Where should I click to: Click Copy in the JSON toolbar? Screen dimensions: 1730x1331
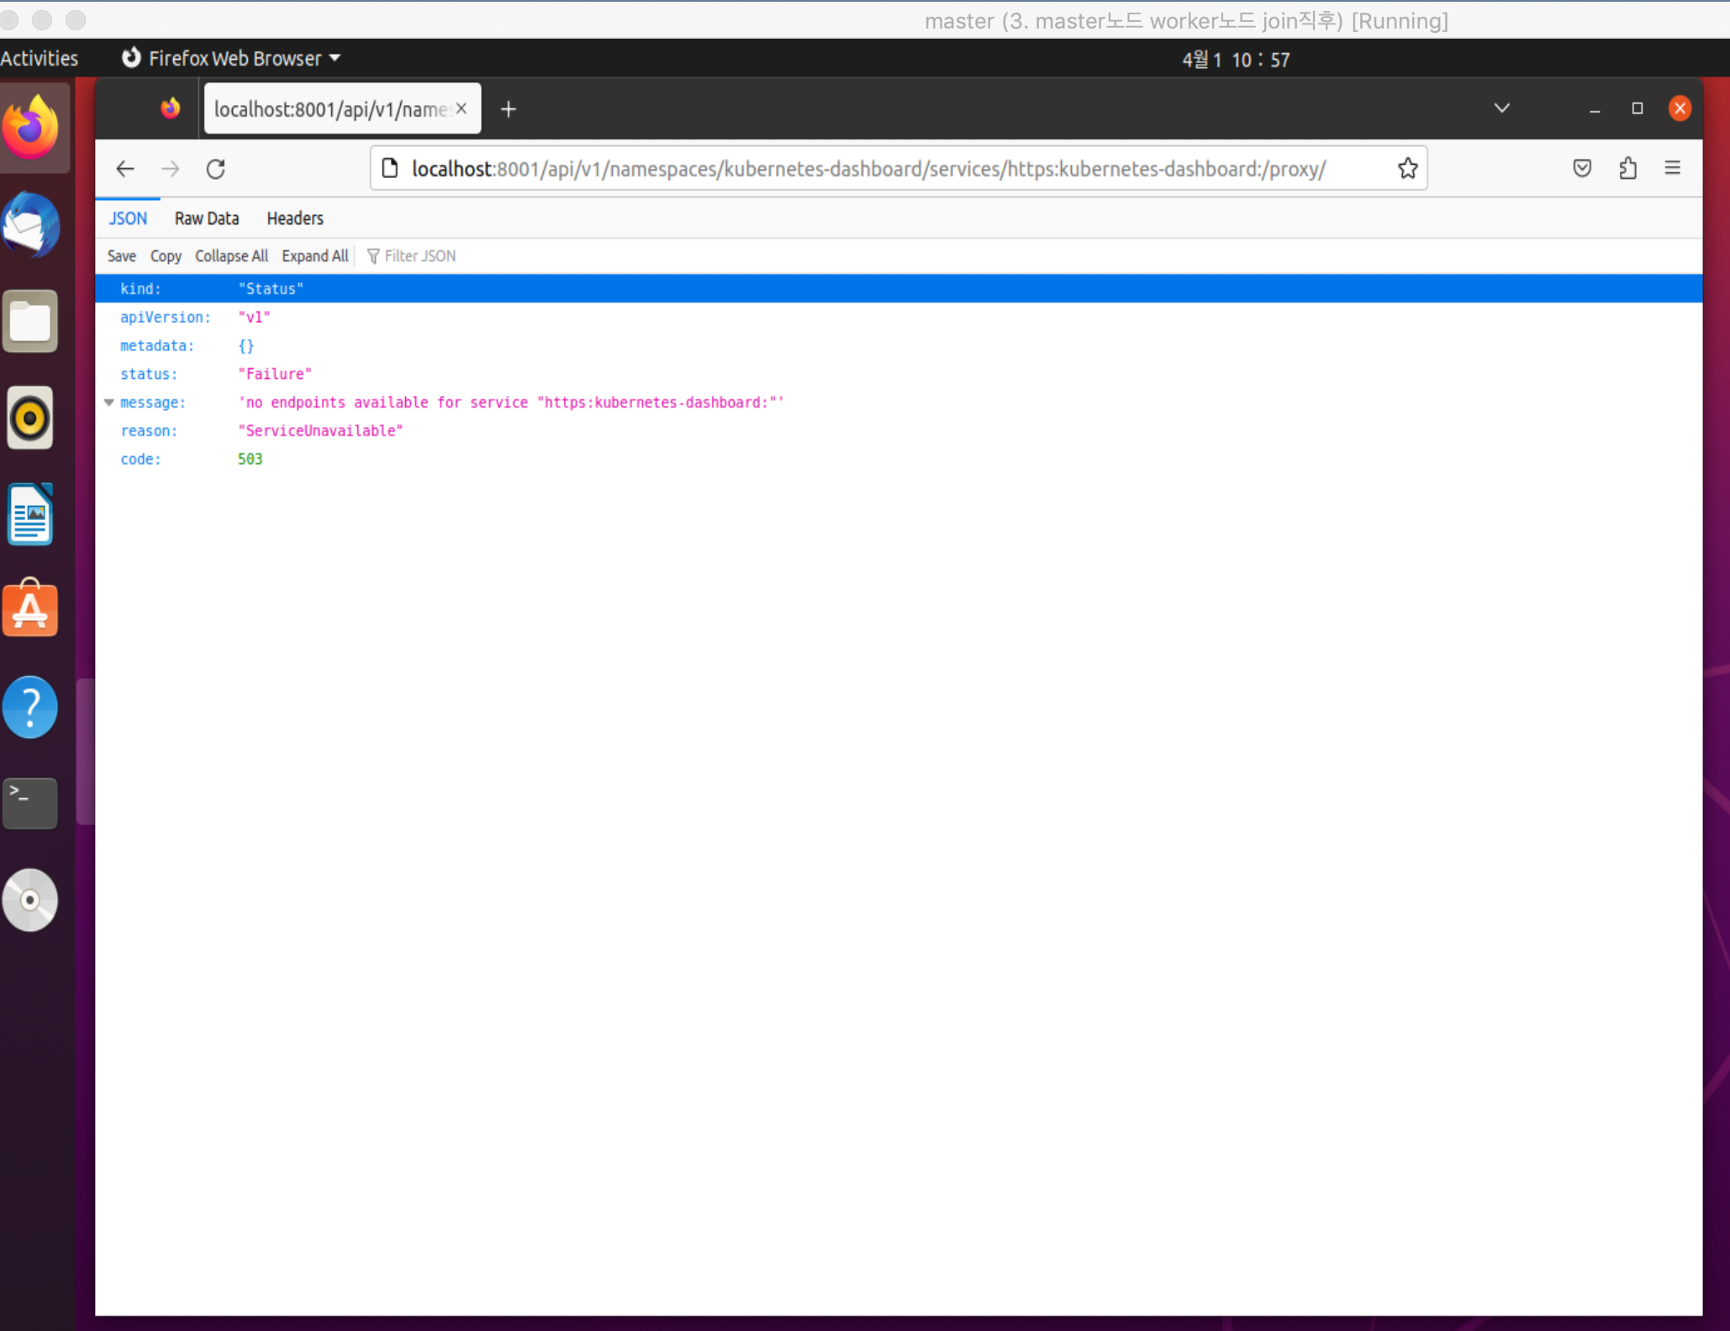[x=166, y=256]
